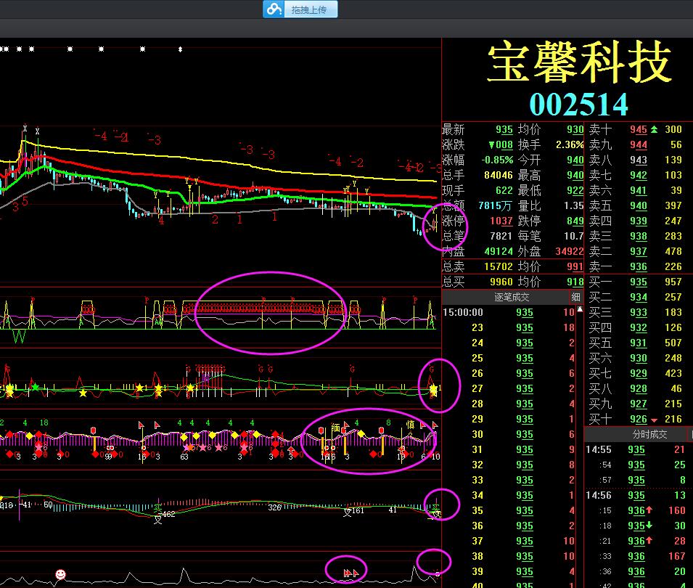Click the red down arrow beside 买十
The image size is (693, 588).
pyautogui.click(x=654, y=420)
